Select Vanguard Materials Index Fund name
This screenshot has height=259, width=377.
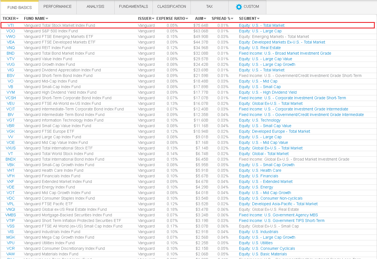point(51,254)
